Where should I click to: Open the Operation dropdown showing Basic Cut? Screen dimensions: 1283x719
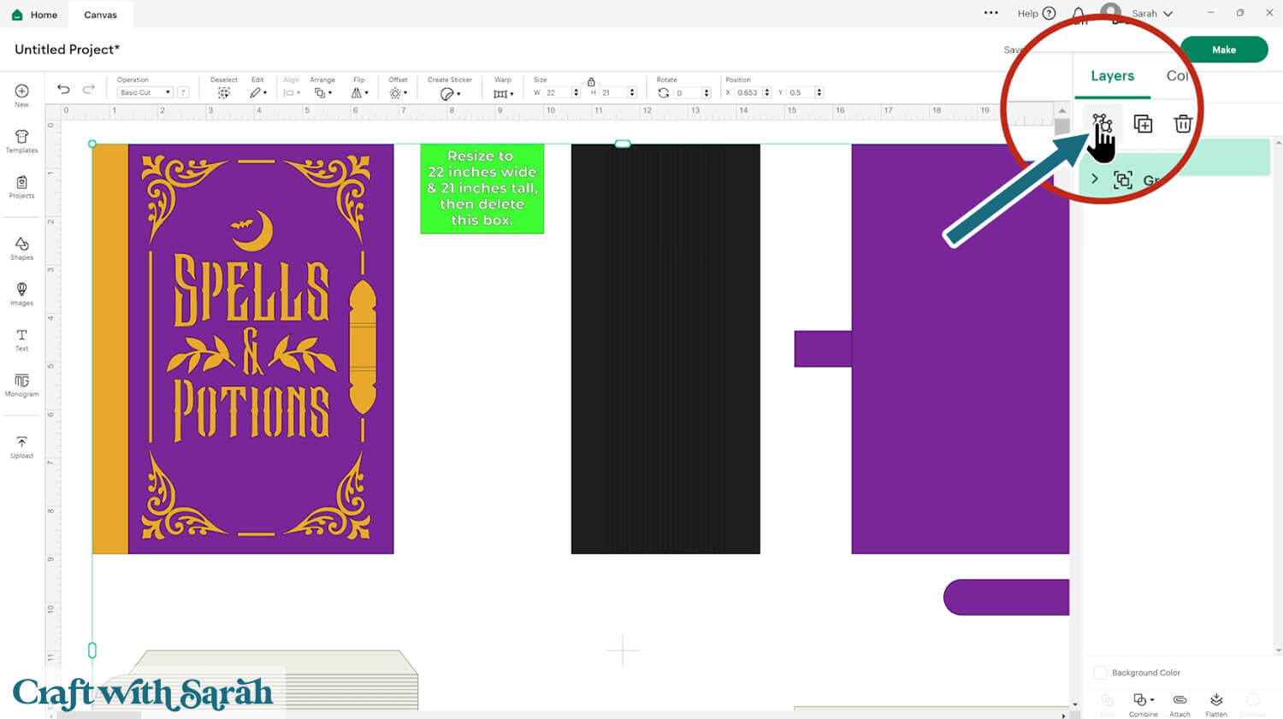(x=145, y=92)
